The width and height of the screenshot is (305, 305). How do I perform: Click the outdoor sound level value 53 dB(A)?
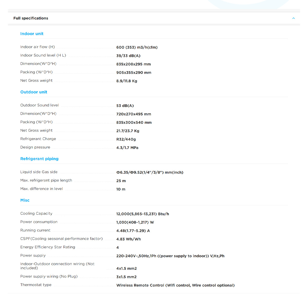click(x=125, y=106)
